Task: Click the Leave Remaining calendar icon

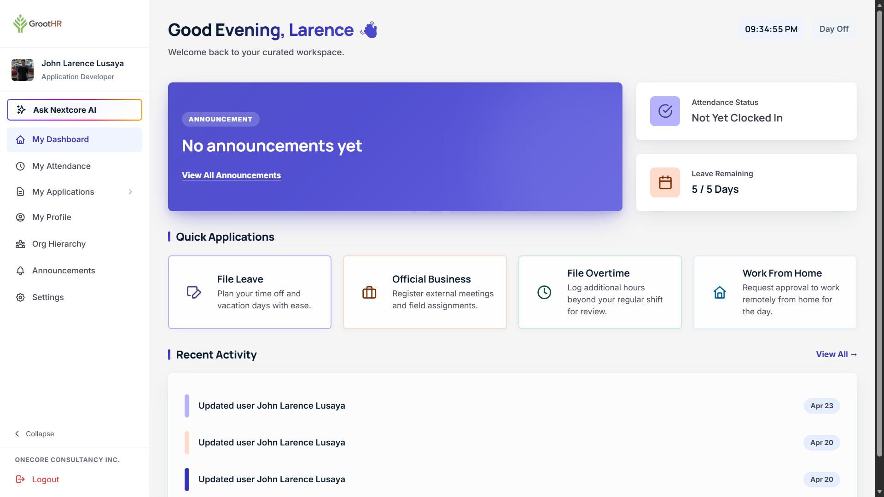Action: [665, 182]
